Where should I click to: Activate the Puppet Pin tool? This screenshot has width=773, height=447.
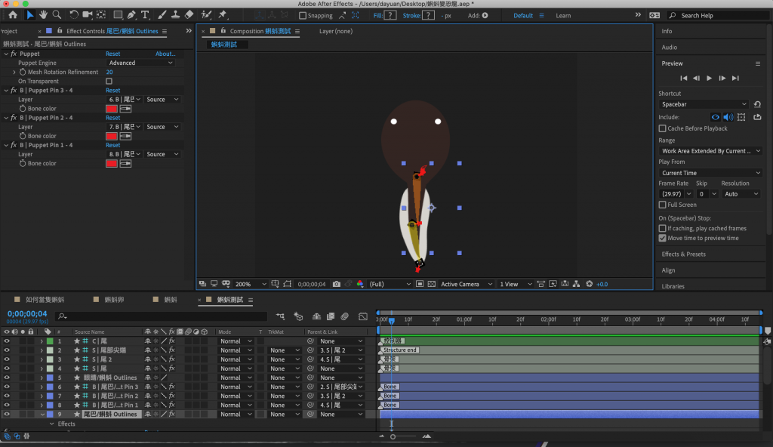[223, 14]
